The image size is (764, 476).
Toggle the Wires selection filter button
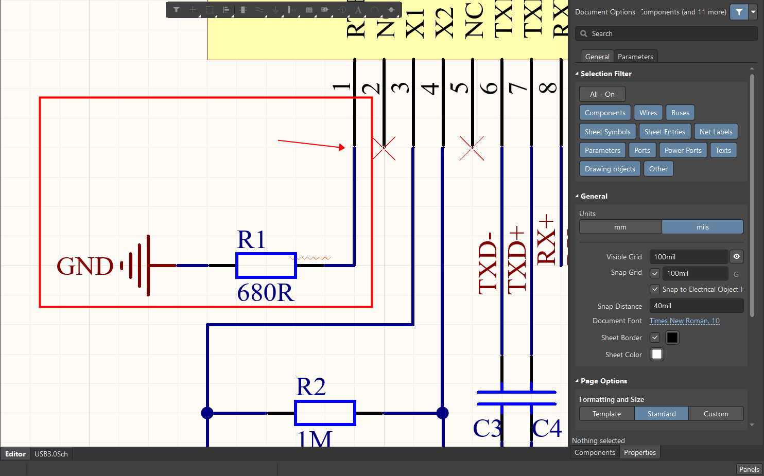point(648,113)
